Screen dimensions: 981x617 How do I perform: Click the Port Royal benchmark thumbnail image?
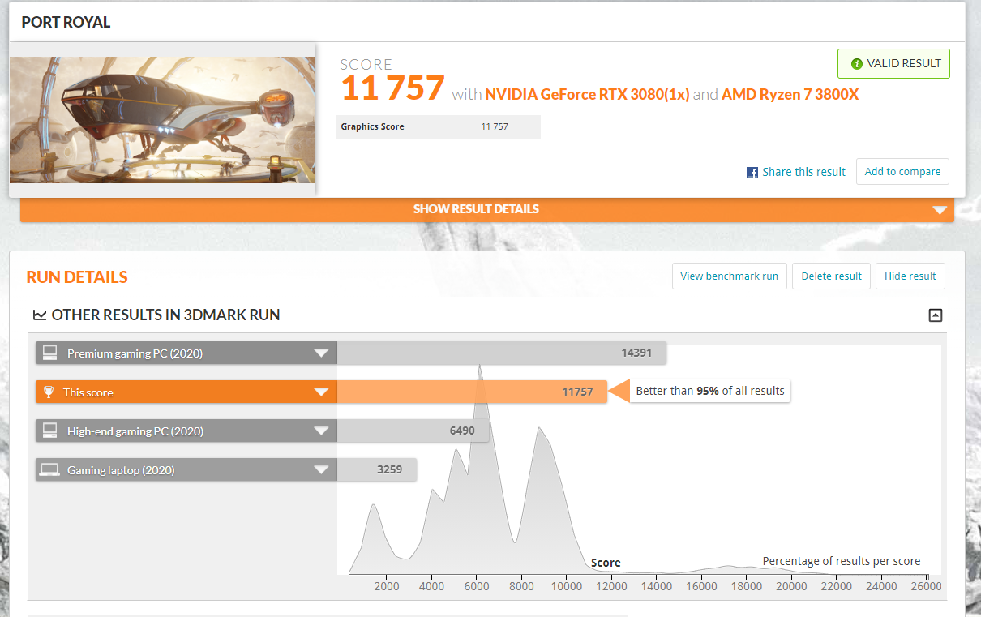162,119
